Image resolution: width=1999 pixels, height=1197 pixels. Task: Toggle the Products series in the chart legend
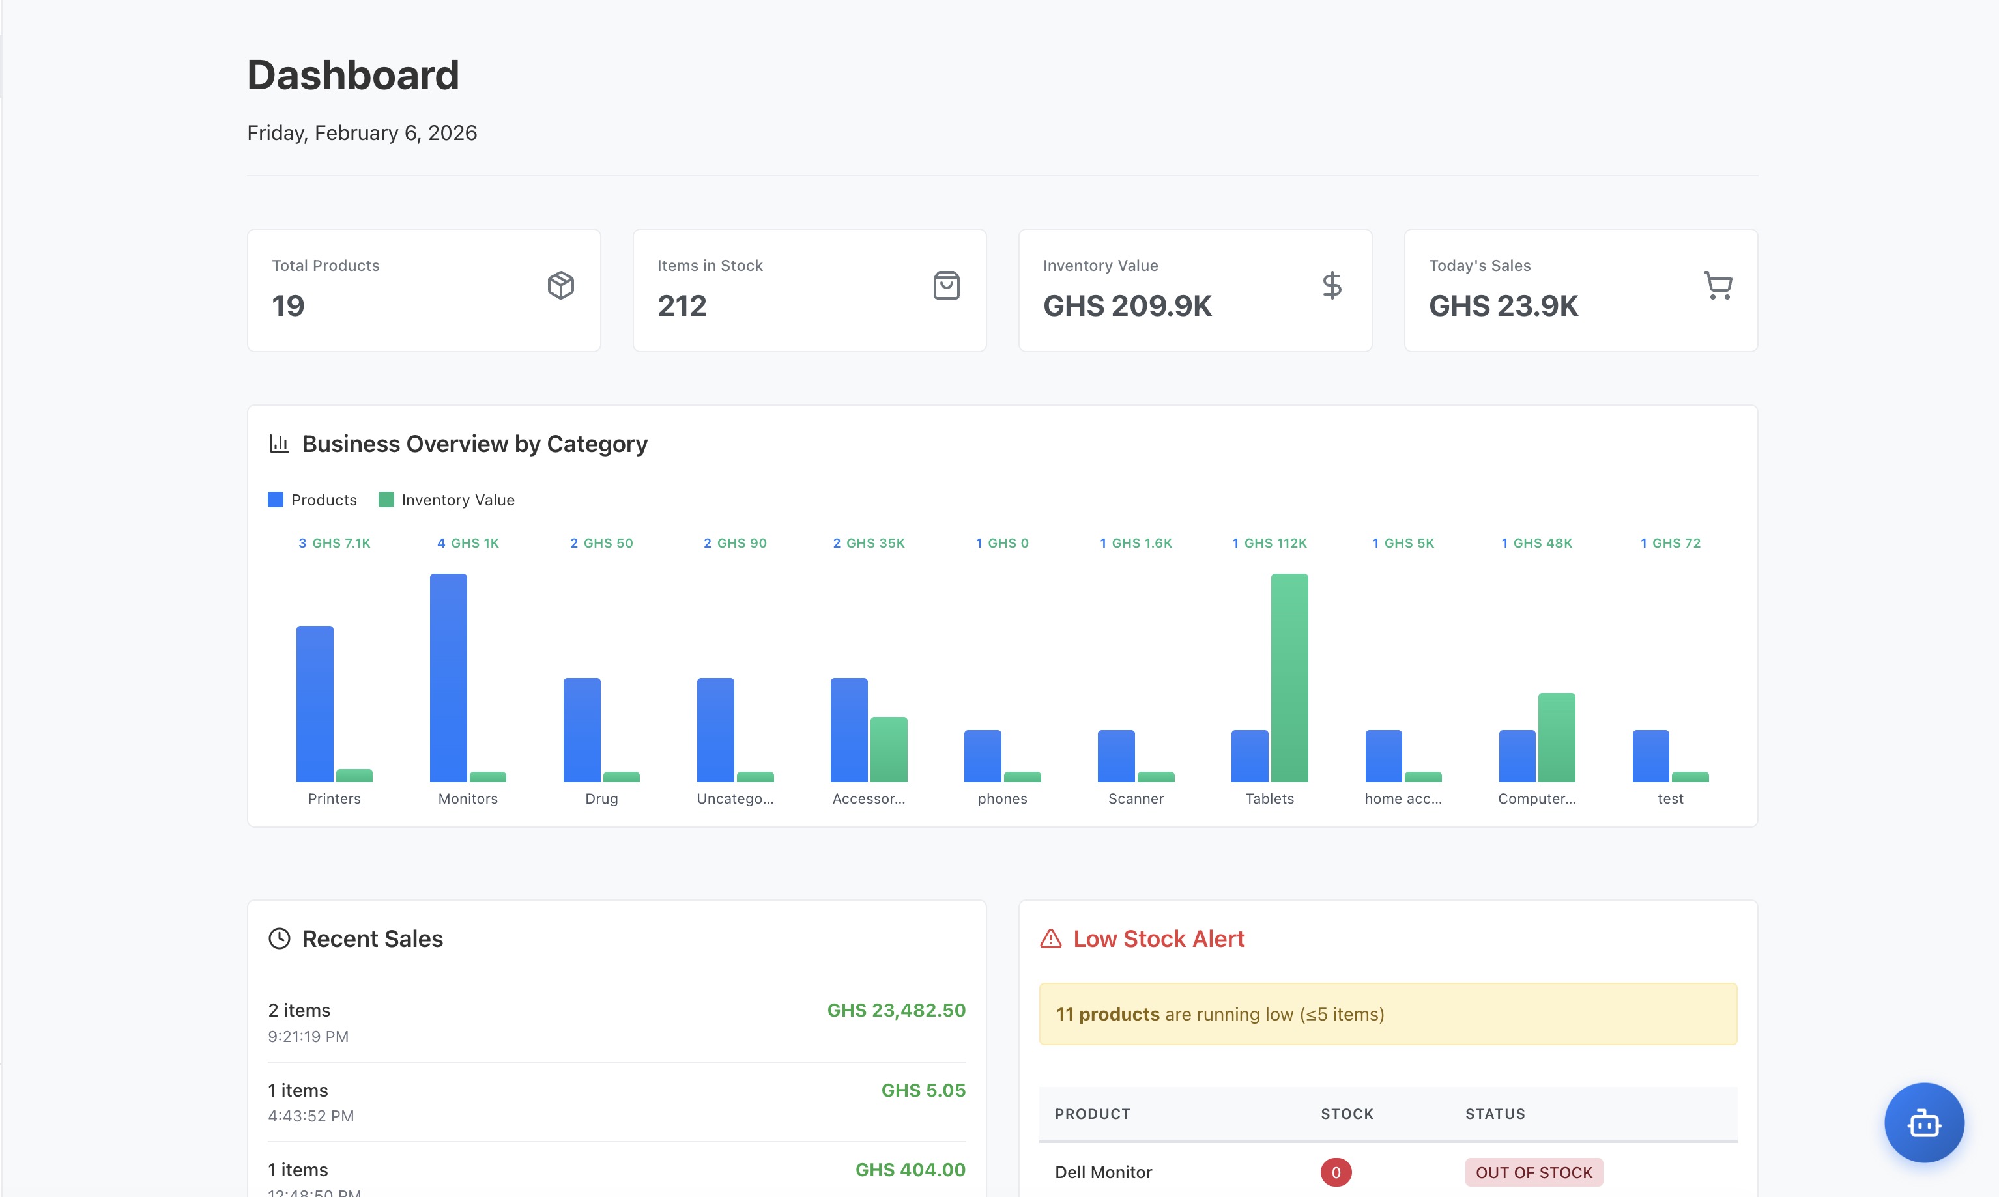point(313,500)
